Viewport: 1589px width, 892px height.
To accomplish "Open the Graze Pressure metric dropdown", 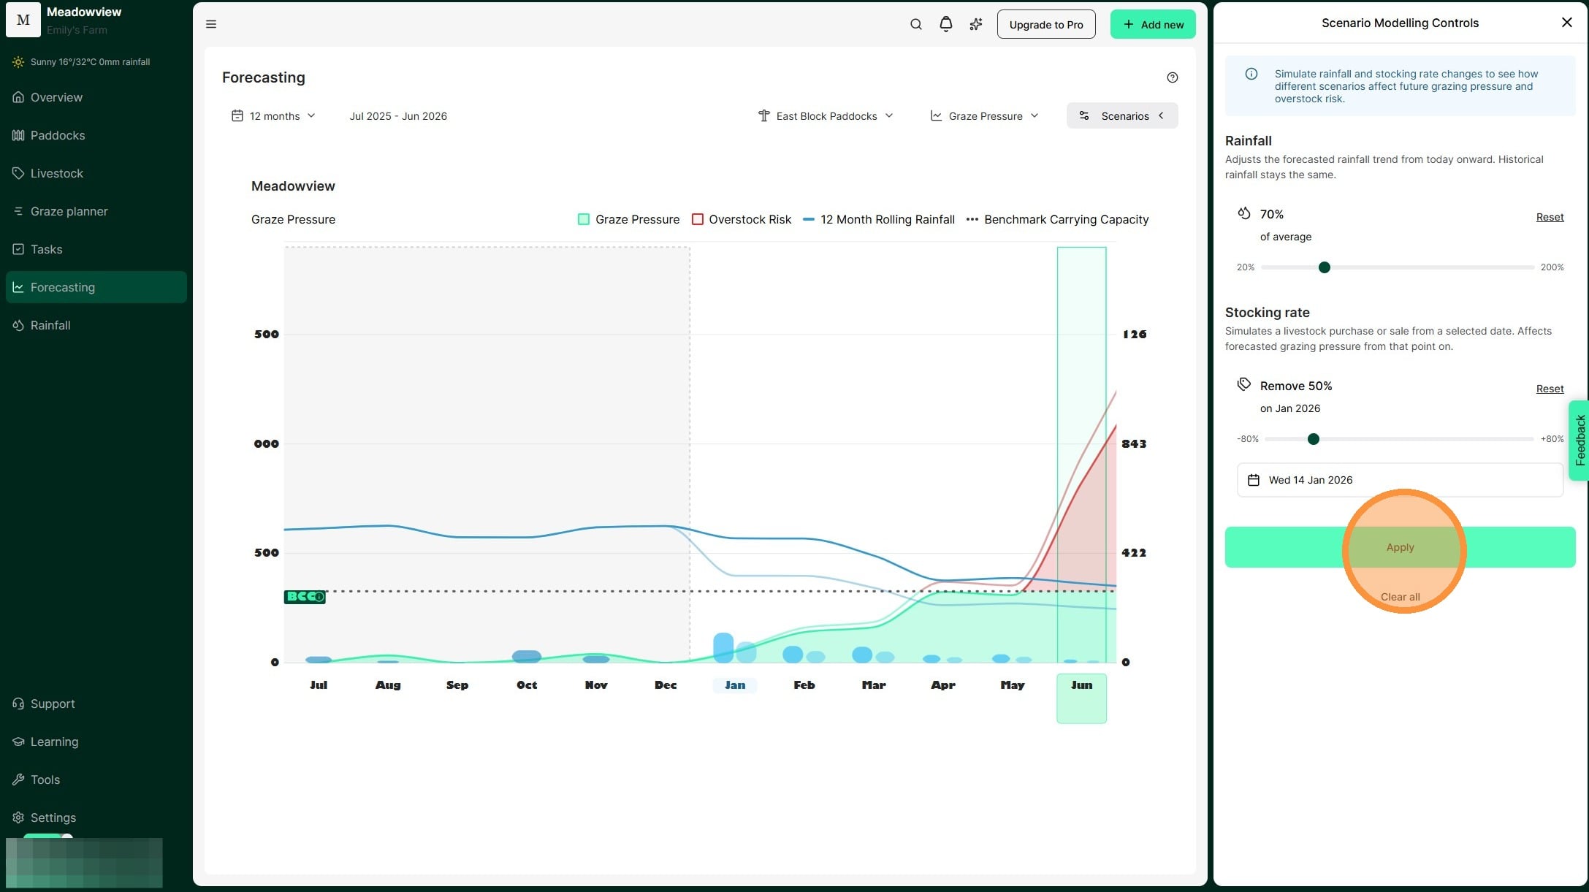I will click(984, 116).
